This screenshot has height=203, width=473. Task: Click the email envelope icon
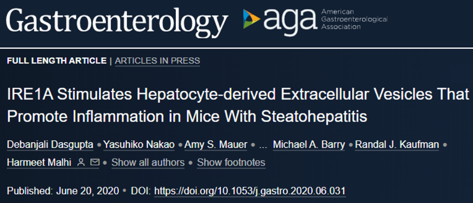[x=95, y=163]
